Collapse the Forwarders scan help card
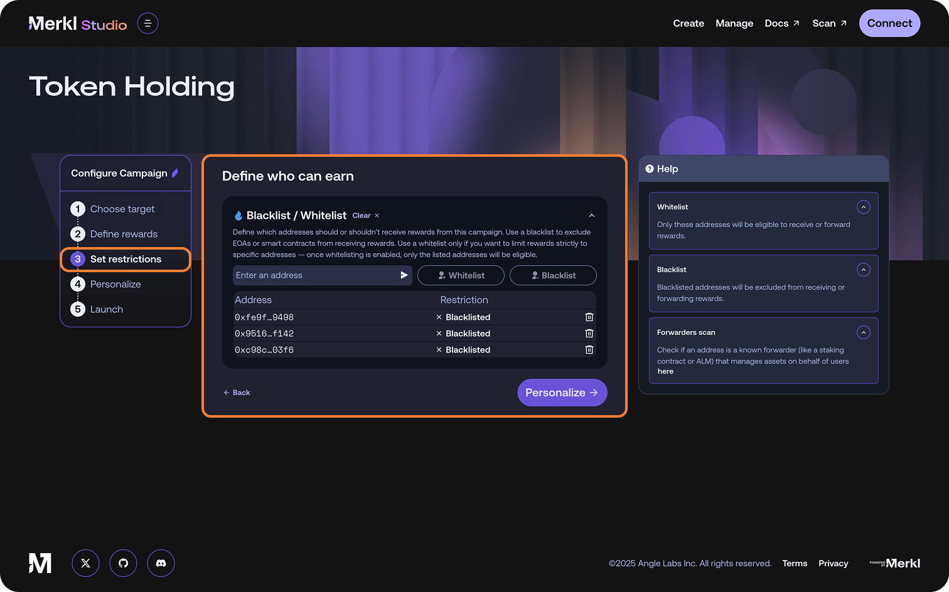 click(863, 332)
